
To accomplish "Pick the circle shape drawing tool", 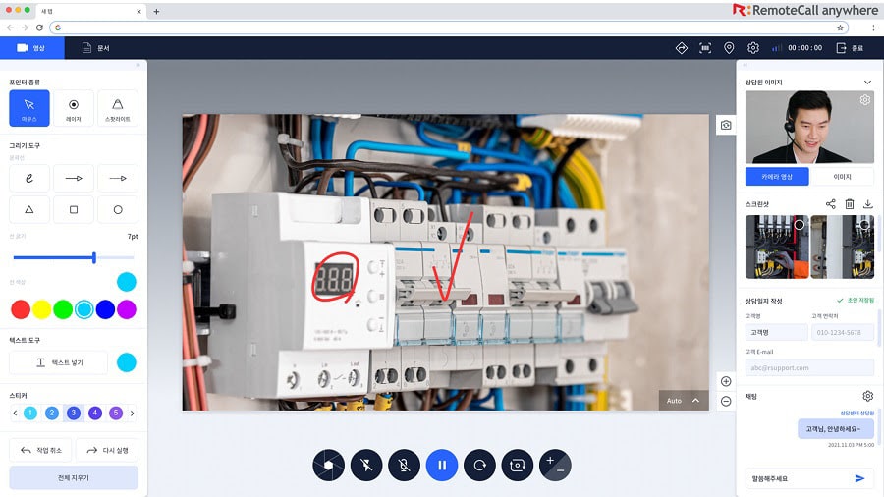I will (117, 209).
